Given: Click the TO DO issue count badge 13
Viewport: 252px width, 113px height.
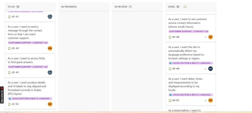Looking at the screenshot, I should [x=18, y=7].
